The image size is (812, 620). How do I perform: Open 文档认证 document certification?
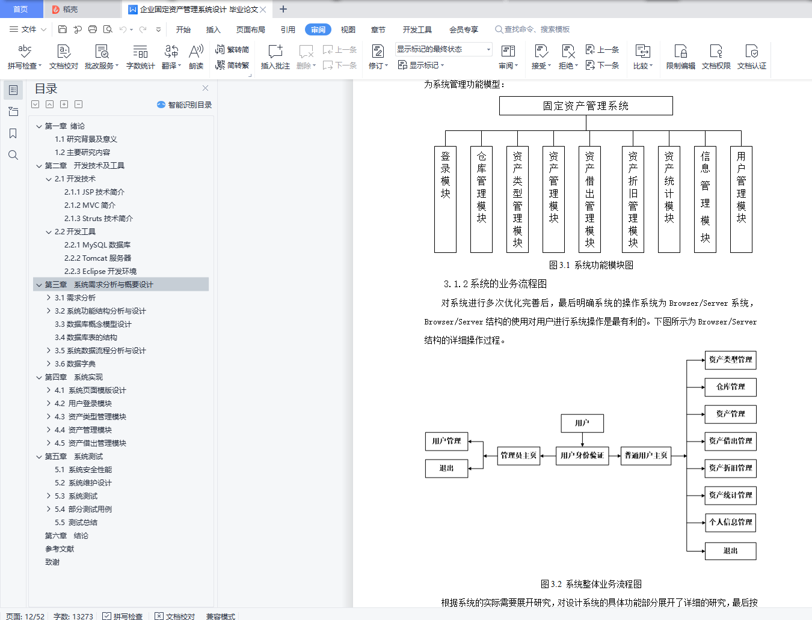click(x=751, y=56)
